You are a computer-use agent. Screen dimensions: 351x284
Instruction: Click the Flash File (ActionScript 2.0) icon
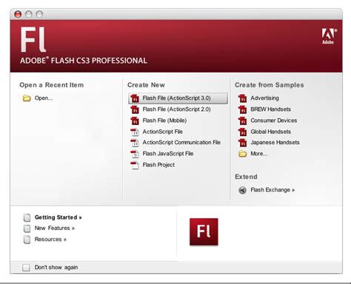[135, 109]
